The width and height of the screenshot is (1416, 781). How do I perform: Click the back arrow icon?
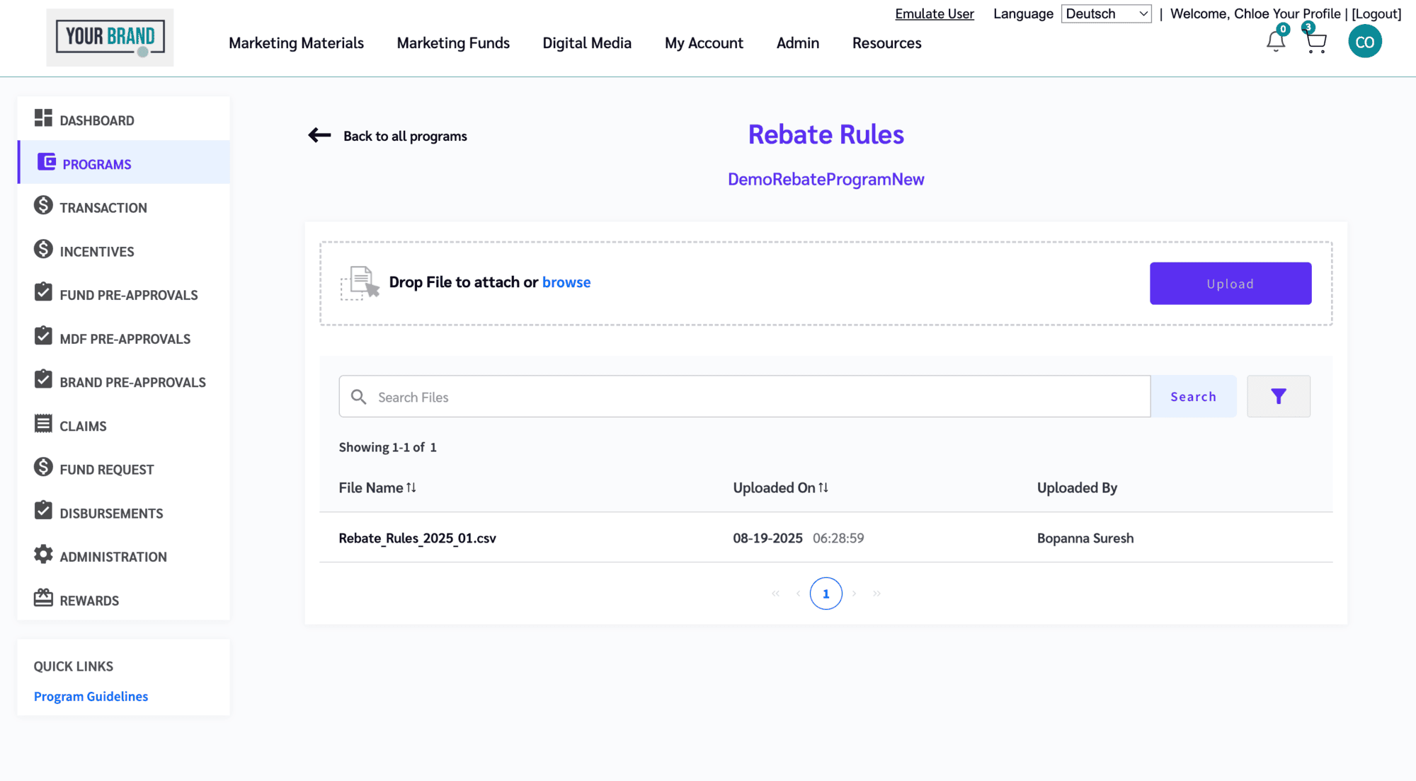(319, 135)
